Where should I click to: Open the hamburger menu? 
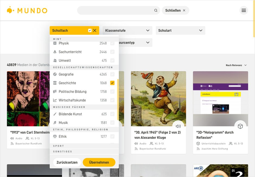(x=244, y=10)
